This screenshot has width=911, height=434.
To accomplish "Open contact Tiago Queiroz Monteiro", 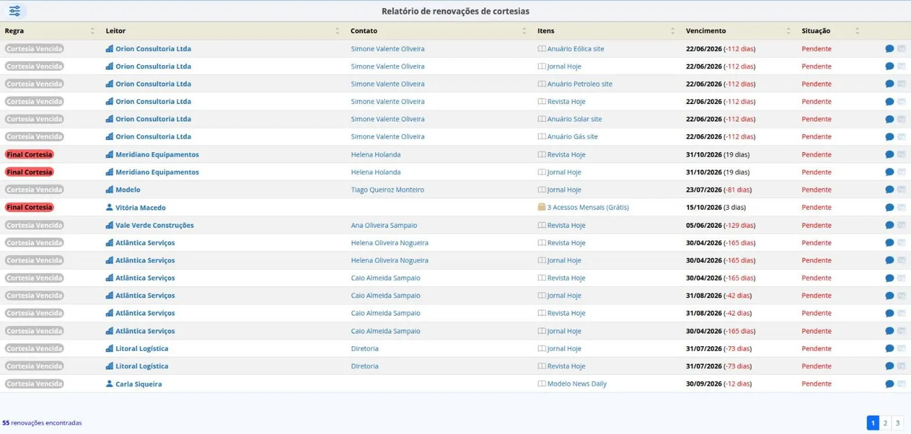I will (387, 190).
